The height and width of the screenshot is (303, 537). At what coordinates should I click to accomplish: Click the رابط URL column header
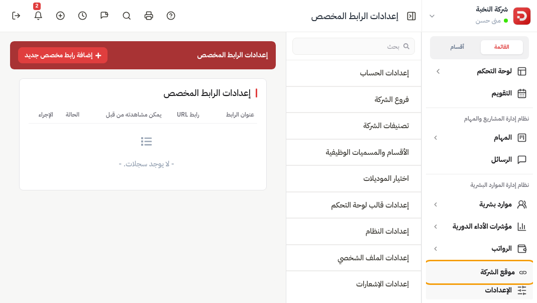[188, 115]
